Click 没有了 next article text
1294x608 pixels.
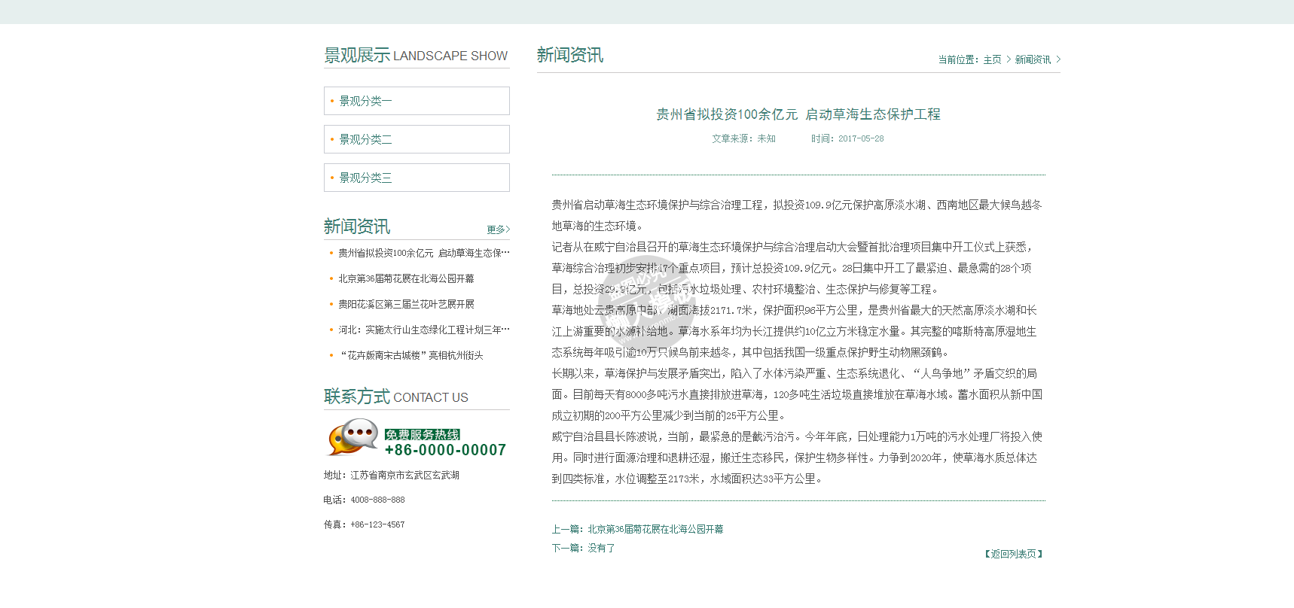click(x=601, y=548)
